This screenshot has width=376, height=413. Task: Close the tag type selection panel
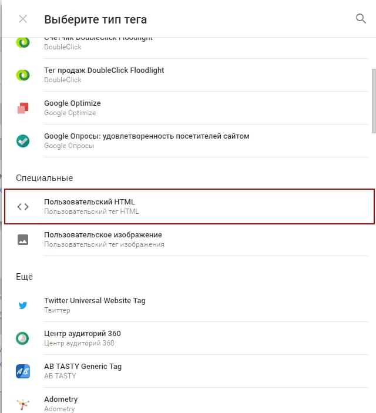[x=23, y=19]
